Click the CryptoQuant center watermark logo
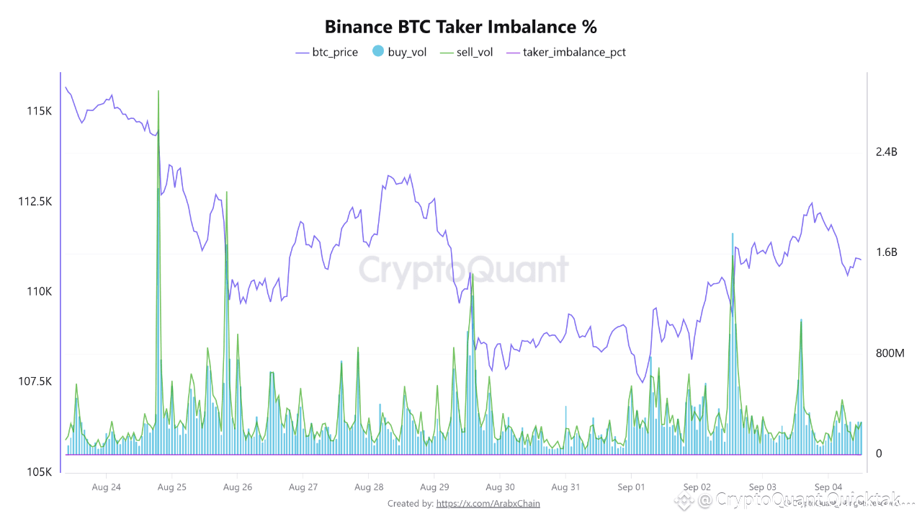This screenshot has width=922, height=519. (x=463, y=270)
